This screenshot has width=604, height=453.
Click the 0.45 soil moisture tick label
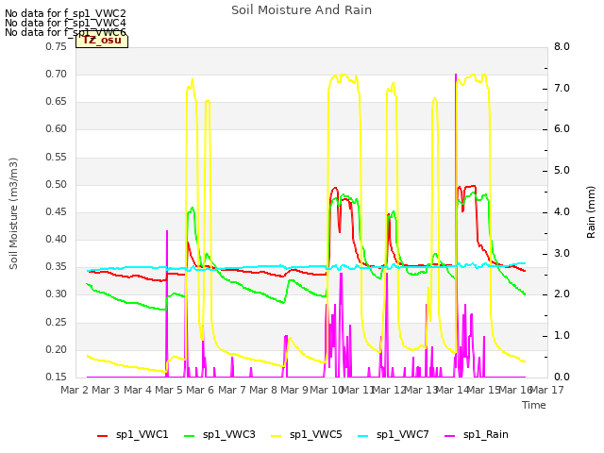[56, 211]
